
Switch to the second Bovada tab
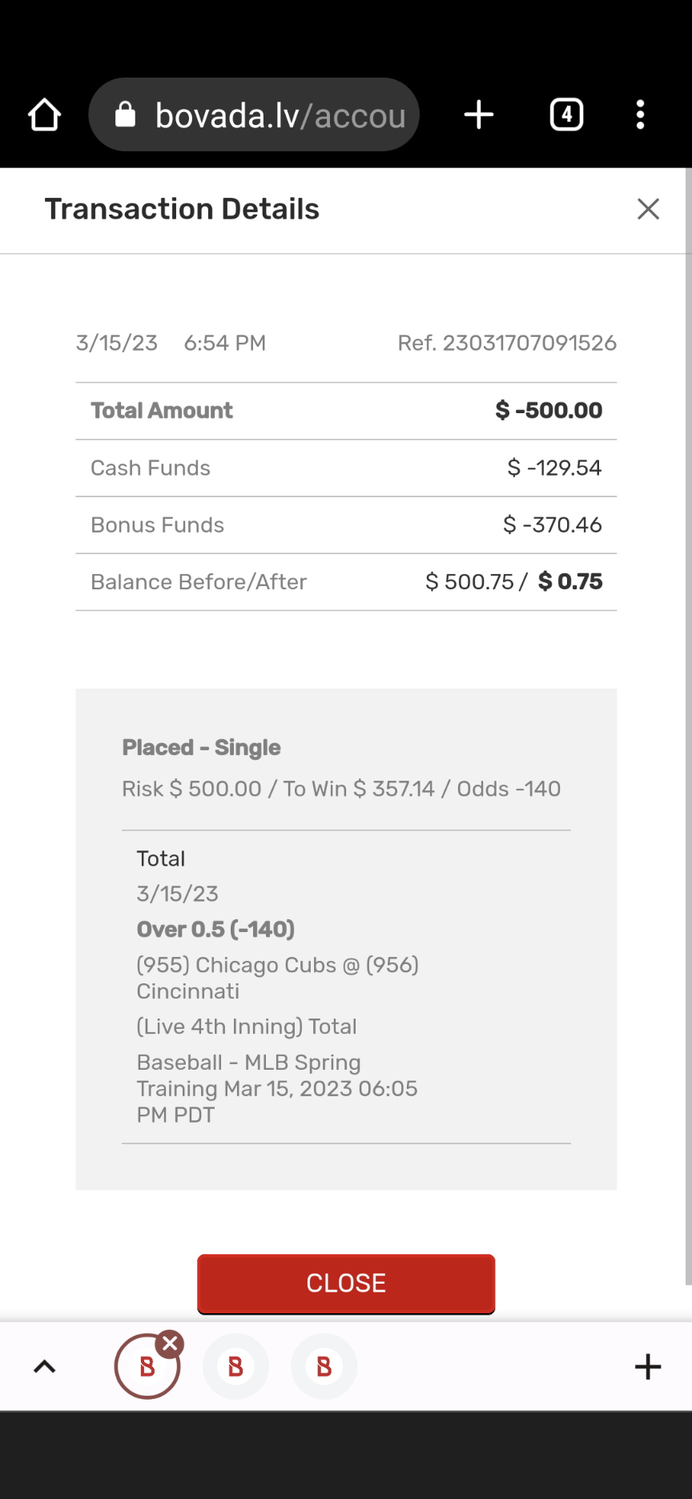coord(235,1367)
